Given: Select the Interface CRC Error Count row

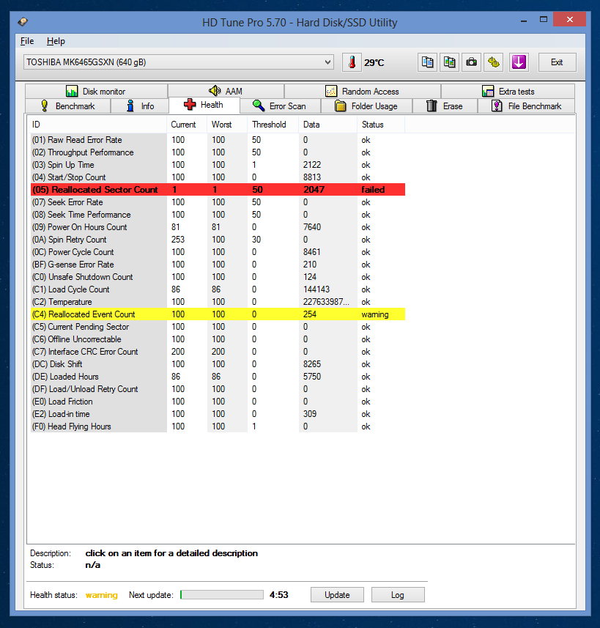Looking at the screenshot, I should coord(218,352).
